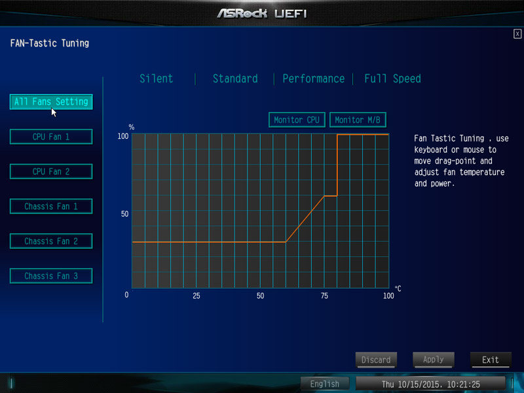This screenshot has width=524, height=393.
Task: Change language via English button
Action: [325, 384]
